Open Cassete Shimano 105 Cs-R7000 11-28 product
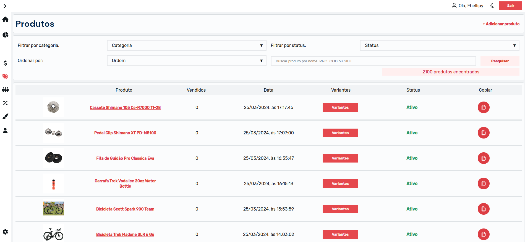 click(x=125, y=108)
